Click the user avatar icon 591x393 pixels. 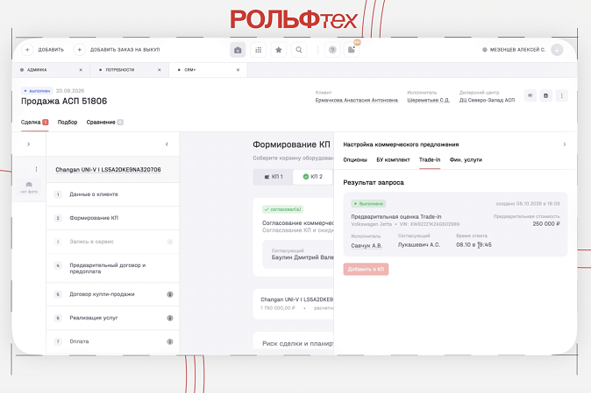click(x=557, y=50)
